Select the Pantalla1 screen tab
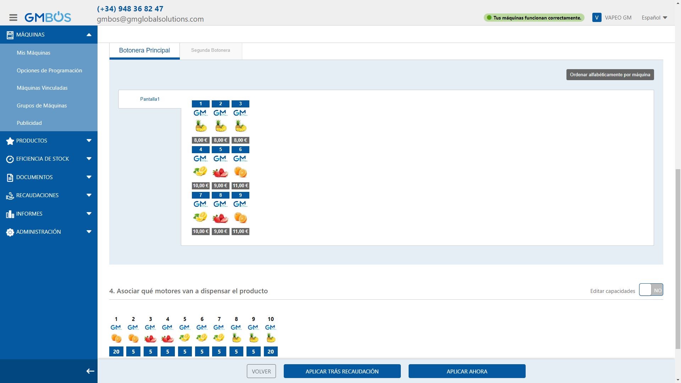Screen dimensions: 681x383 tap(150, 99)
